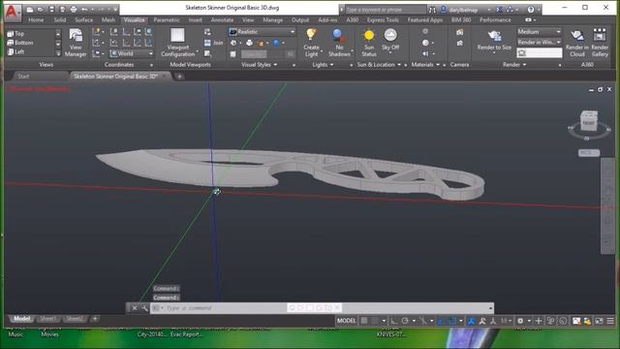Open Render Gallery

(600, 43)
